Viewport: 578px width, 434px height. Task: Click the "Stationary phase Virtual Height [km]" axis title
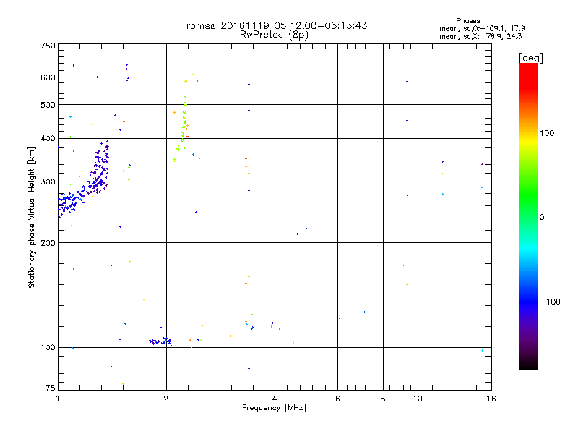click(x=32, y=218)
